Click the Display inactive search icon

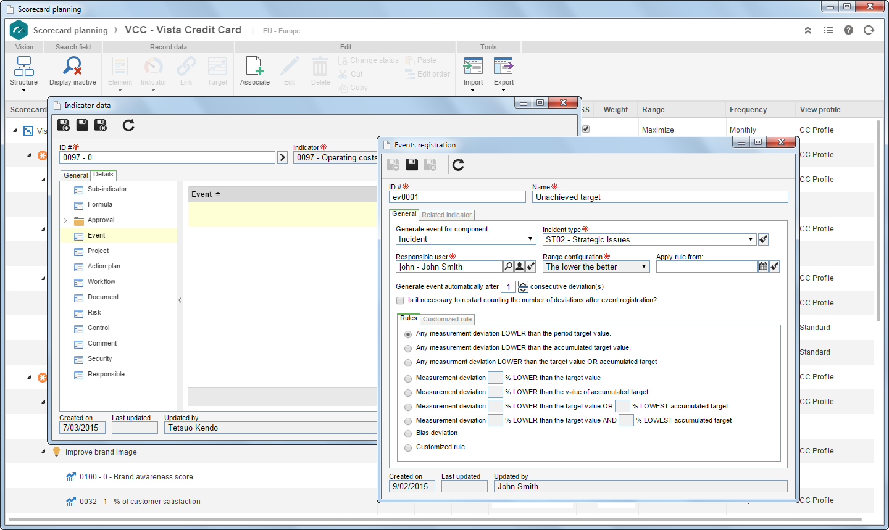point(73,65)
